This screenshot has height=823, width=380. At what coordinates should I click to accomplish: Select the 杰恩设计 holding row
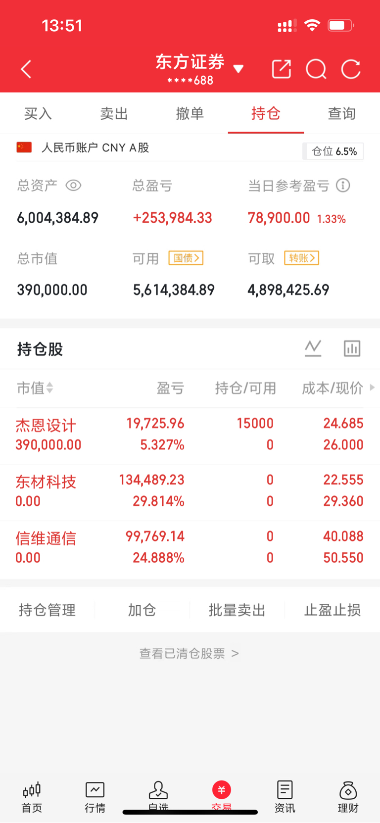pyautogui.click(x=190, y=435)
